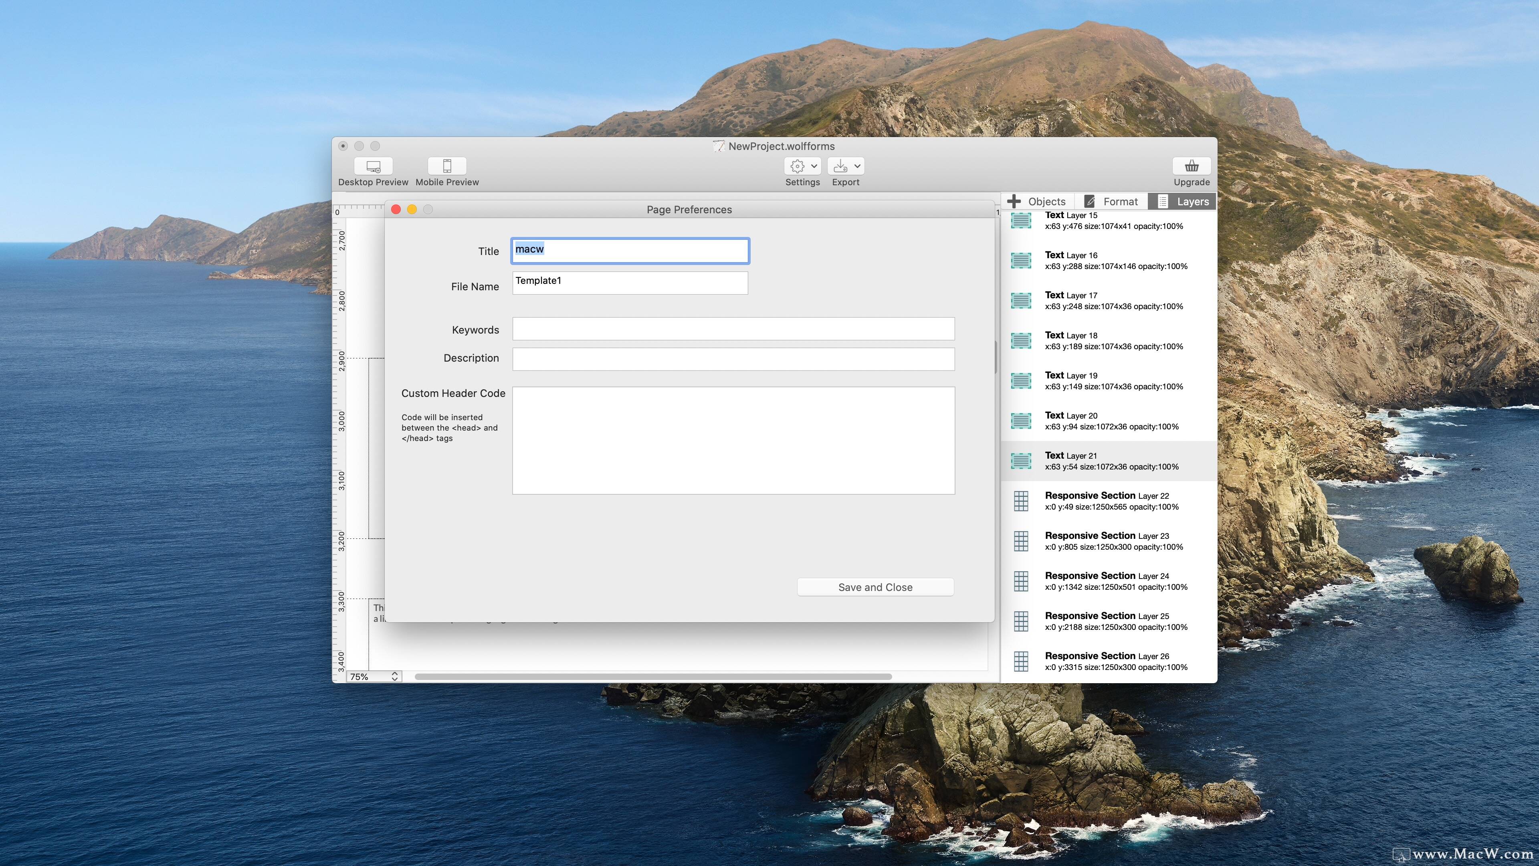The width and height of the screenshot is (1539, 866).
Task: Select Text Layer 20 icon
Action: tap(1021, 421)
